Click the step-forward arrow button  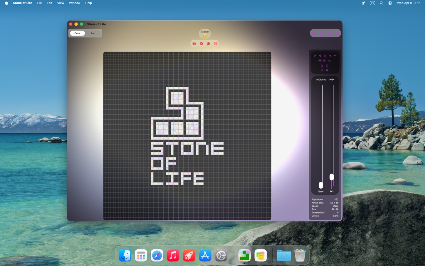330,56
